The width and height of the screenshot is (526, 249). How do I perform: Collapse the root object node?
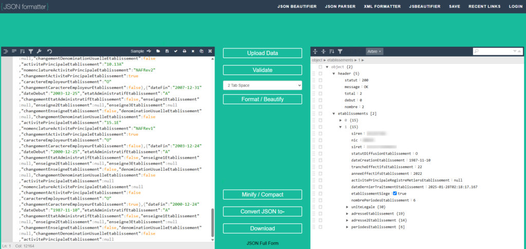(x=327, y=67)
